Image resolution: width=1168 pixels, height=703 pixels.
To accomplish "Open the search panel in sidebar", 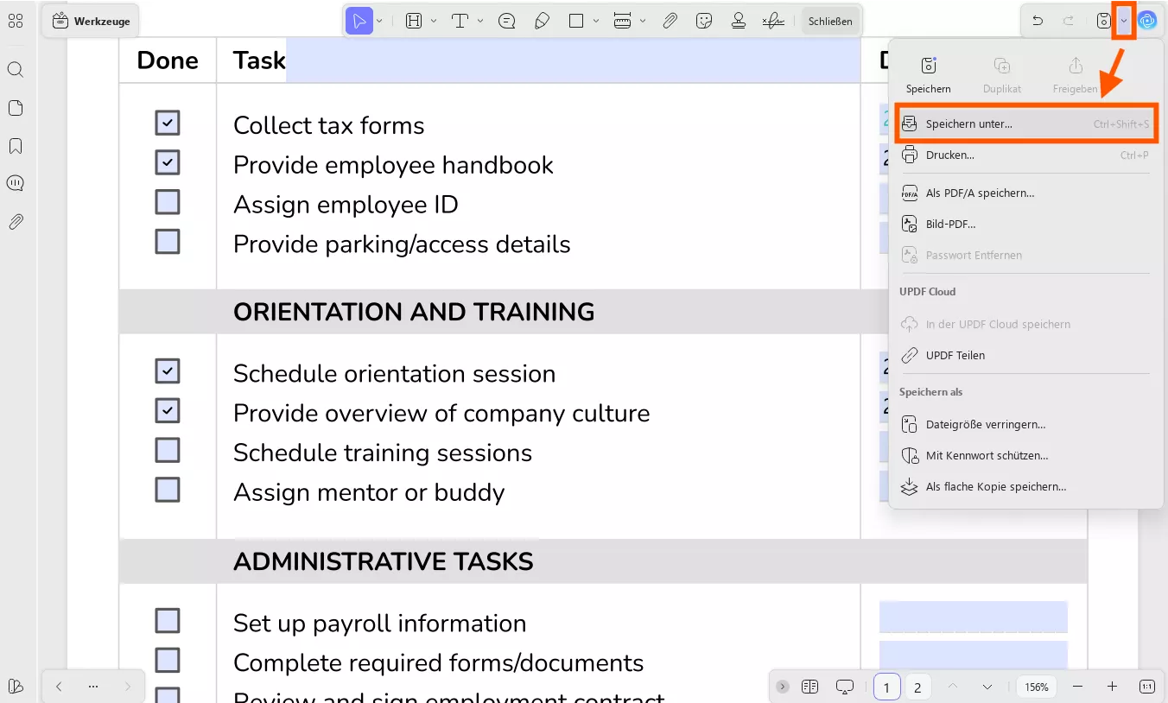I will pos(16,70).
